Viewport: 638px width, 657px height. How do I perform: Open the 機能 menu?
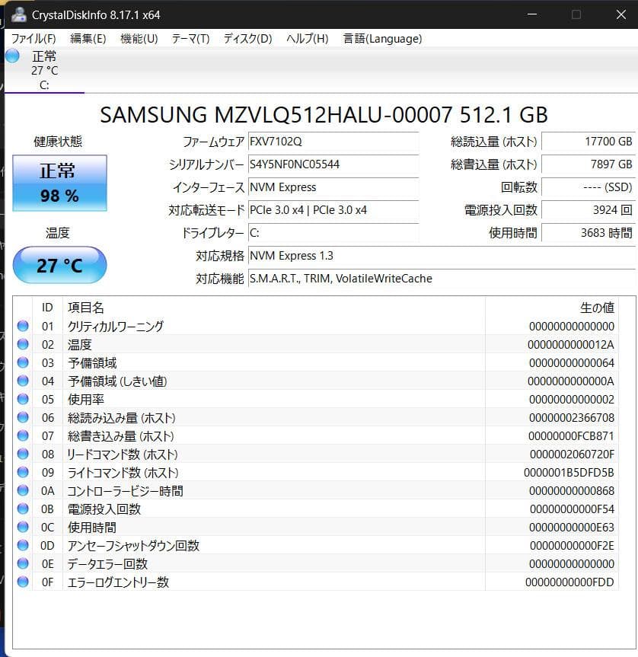(137, 39)
